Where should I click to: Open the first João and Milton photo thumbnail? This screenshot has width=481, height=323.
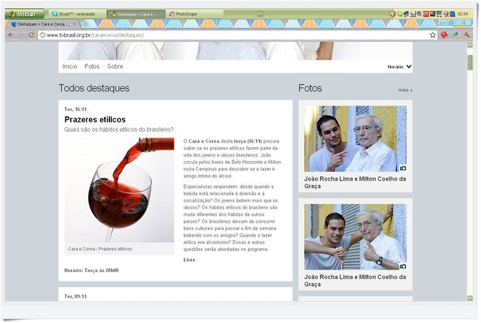355,138
